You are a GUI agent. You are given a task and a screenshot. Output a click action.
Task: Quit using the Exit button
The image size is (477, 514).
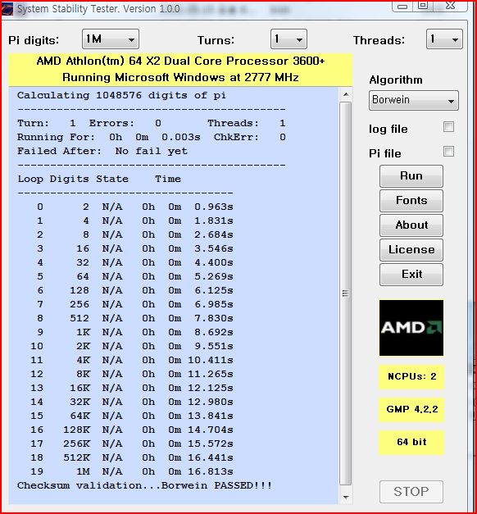tap(411, 275)
